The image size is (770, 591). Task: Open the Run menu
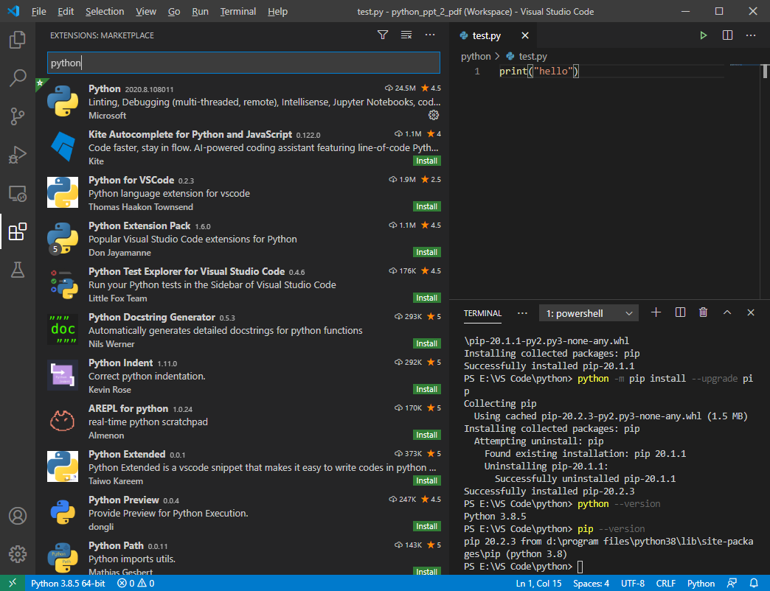click(x=200, y=11)
